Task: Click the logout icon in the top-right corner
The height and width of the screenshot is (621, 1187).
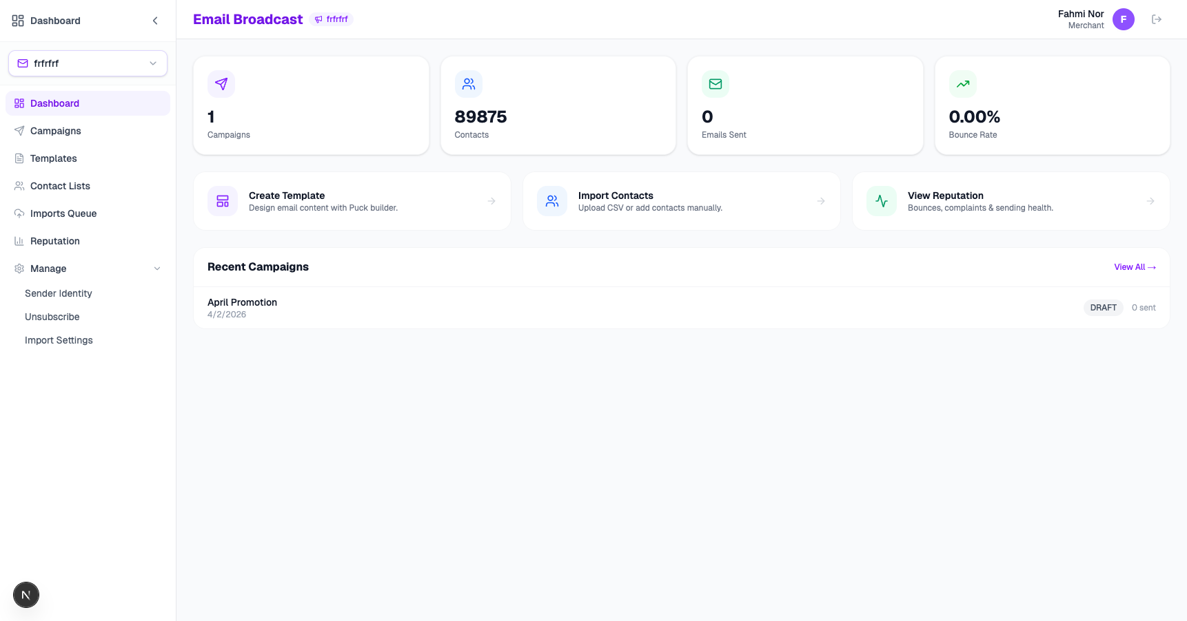Action: pyautogui.click(x=1157, y=19)
